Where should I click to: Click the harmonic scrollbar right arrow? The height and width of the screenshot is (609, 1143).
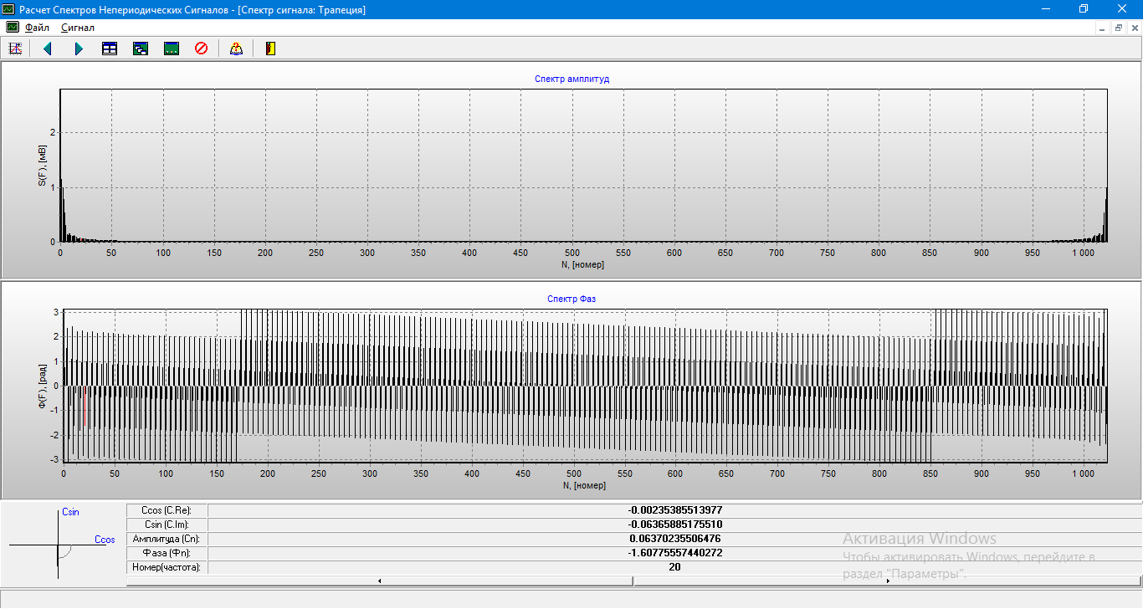pos(887,580)
